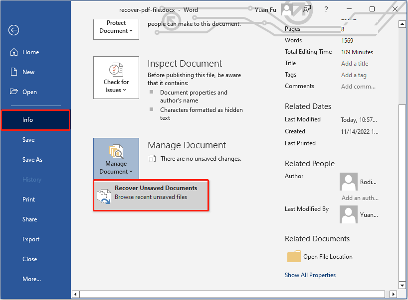This screenshot has height=300, width=408.
Task: Click the Inspect Document heading
Action: 185,64
